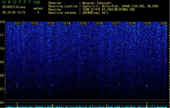Click the 1212 time marker
The width and height of the screenshot is (170, 108).
pyautogui.click(x=34, y=23)
